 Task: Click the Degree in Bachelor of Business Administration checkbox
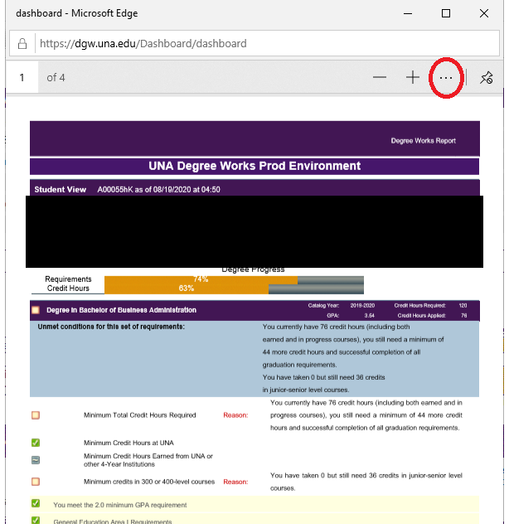(36, 310)
